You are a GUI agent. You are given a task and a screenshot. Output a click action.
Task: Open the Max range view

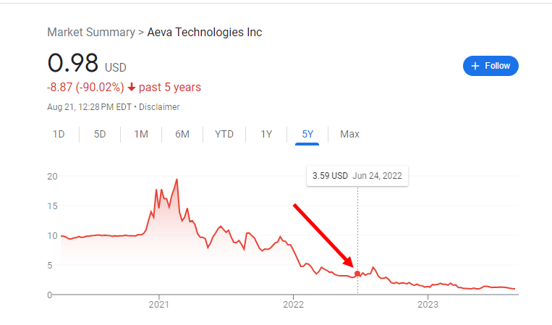pos(349,134)
